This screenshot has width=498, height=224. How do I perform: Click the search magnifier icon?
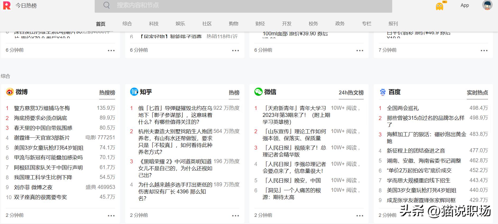(106, 5)
